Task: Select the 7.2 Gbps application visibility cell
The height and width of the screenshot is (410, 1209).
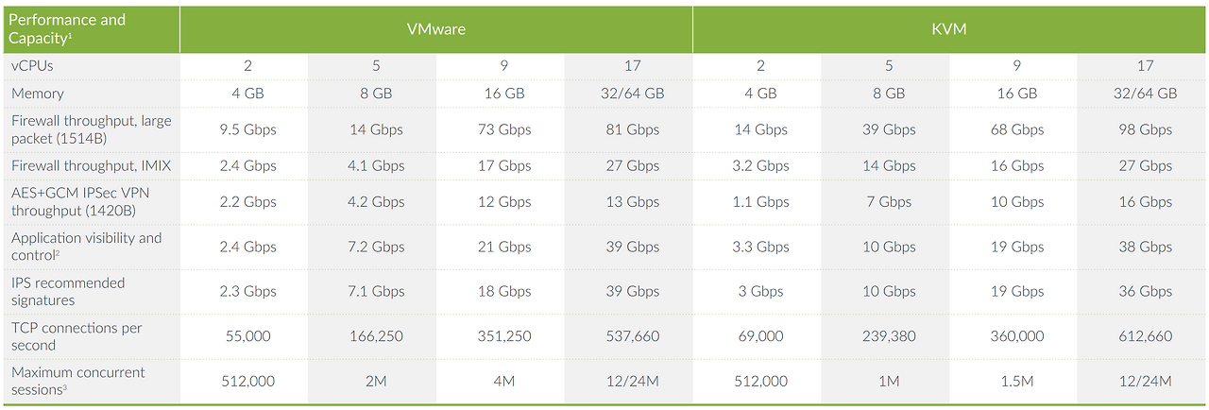Action: [376, 247]
